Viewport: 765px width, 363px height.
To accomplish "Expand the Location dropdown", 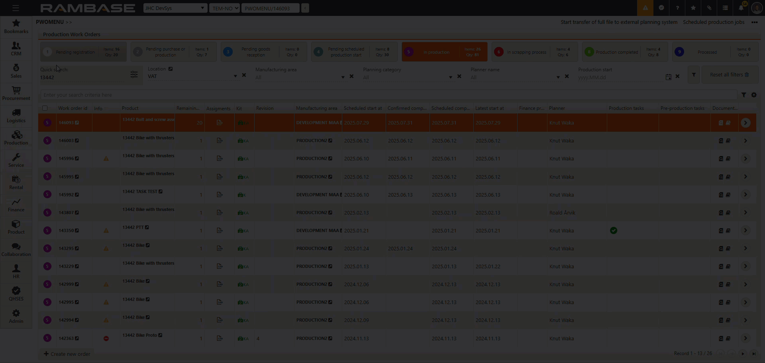I will point(235,76).
